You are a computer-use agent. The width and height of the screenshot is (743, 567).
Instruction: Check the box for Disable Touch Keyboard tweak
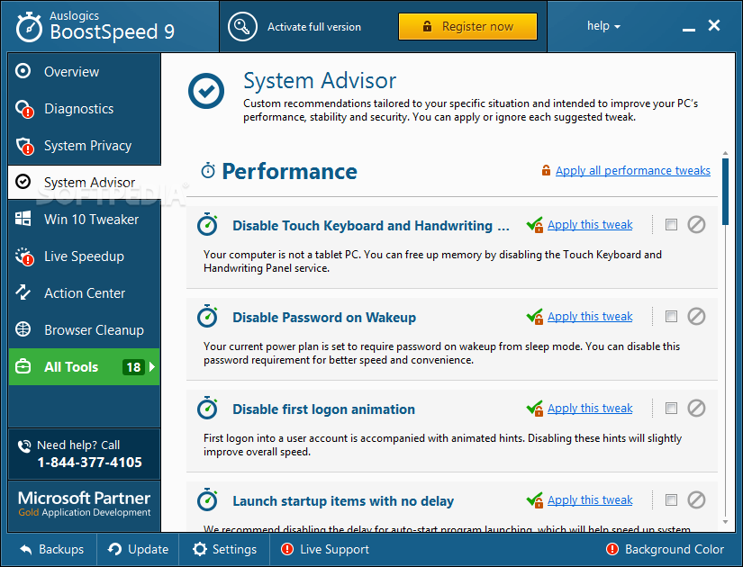tap(671, 224)
